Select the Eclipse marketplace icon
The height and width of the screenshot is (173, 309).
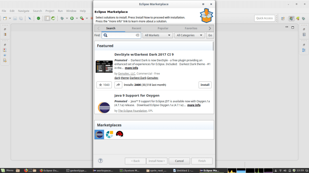99,134
